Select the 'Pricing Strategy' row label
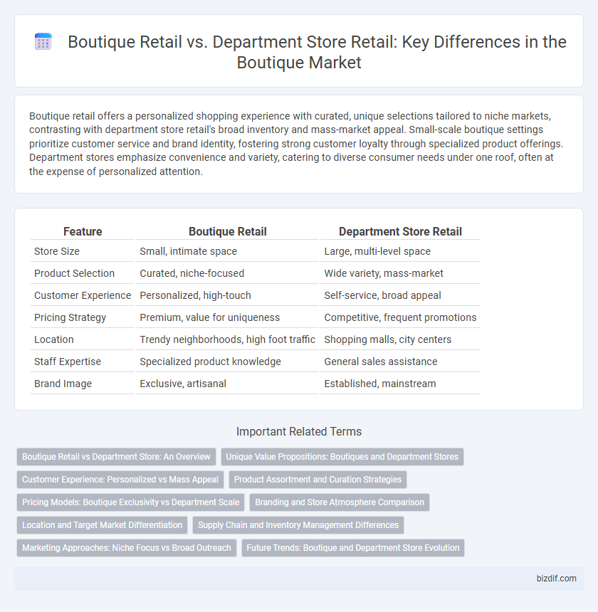Screen dimensions: 598x612 click(70, 317)
